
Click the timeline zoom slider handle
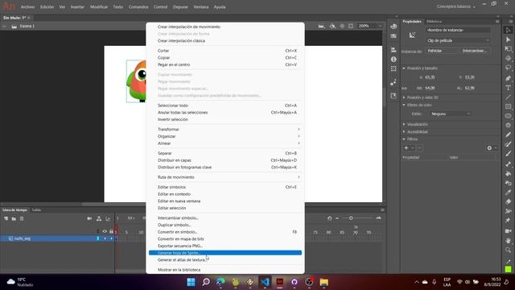point(351,218)
